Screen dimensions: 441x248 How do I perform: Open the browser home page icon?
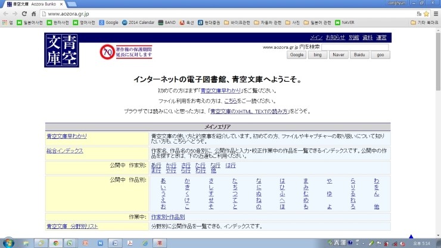pos(34,14)
